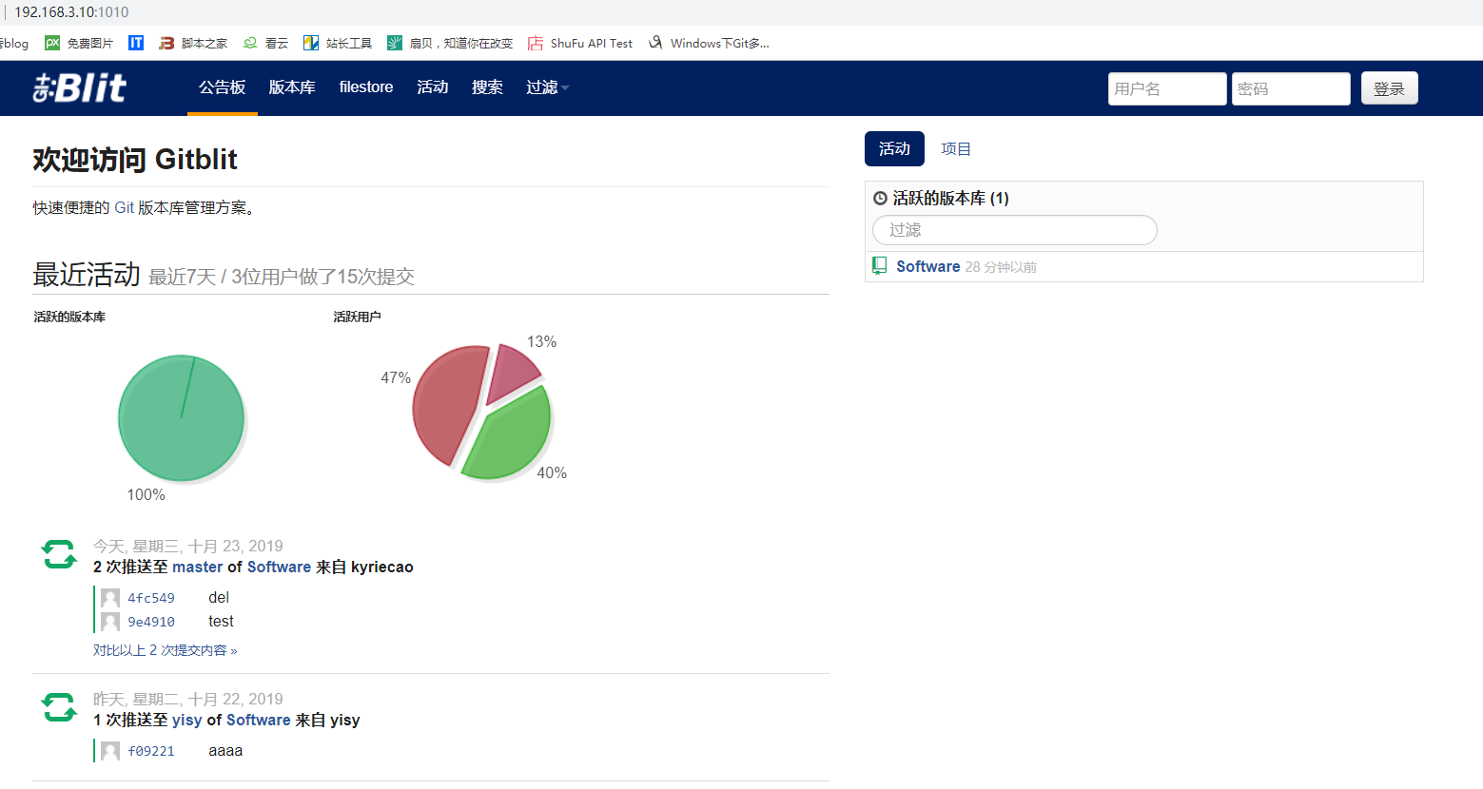Follow the Git link in welcome text
Image resolution: width=1483 pixels, height=789 pixels.
(125, 207)
